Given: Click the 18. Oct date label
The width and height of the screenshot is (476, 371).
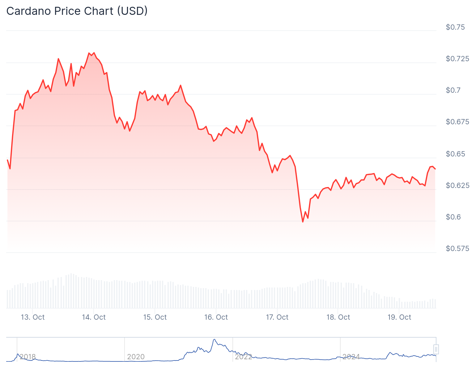Looking at the screenshot, I should (338, 317).
